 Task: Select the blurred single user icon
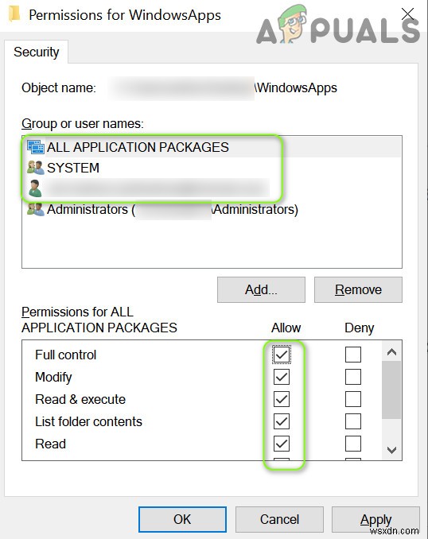[x=35, y=188]
